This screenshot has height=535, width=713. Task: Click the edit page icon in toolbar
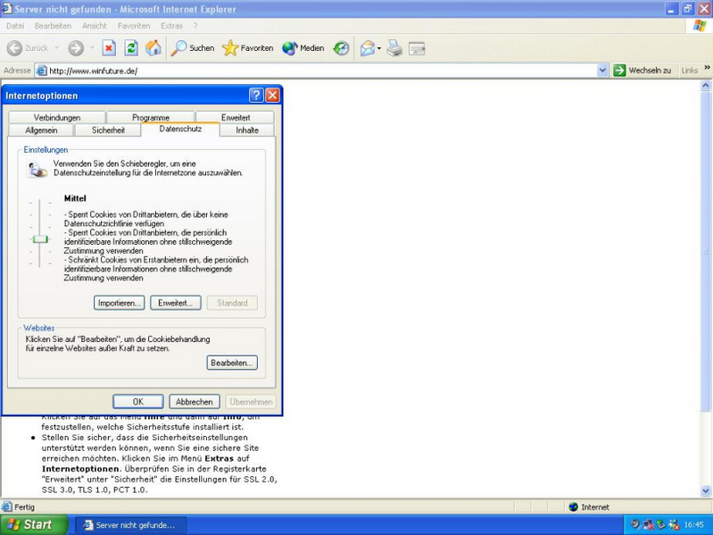(x=417, y=48)
